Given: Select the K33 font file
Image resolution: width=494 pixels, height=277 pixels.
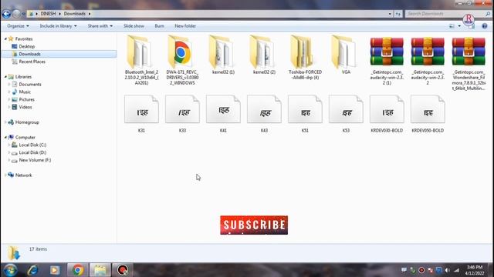Looking at the screenshot, I should [182, 114].
